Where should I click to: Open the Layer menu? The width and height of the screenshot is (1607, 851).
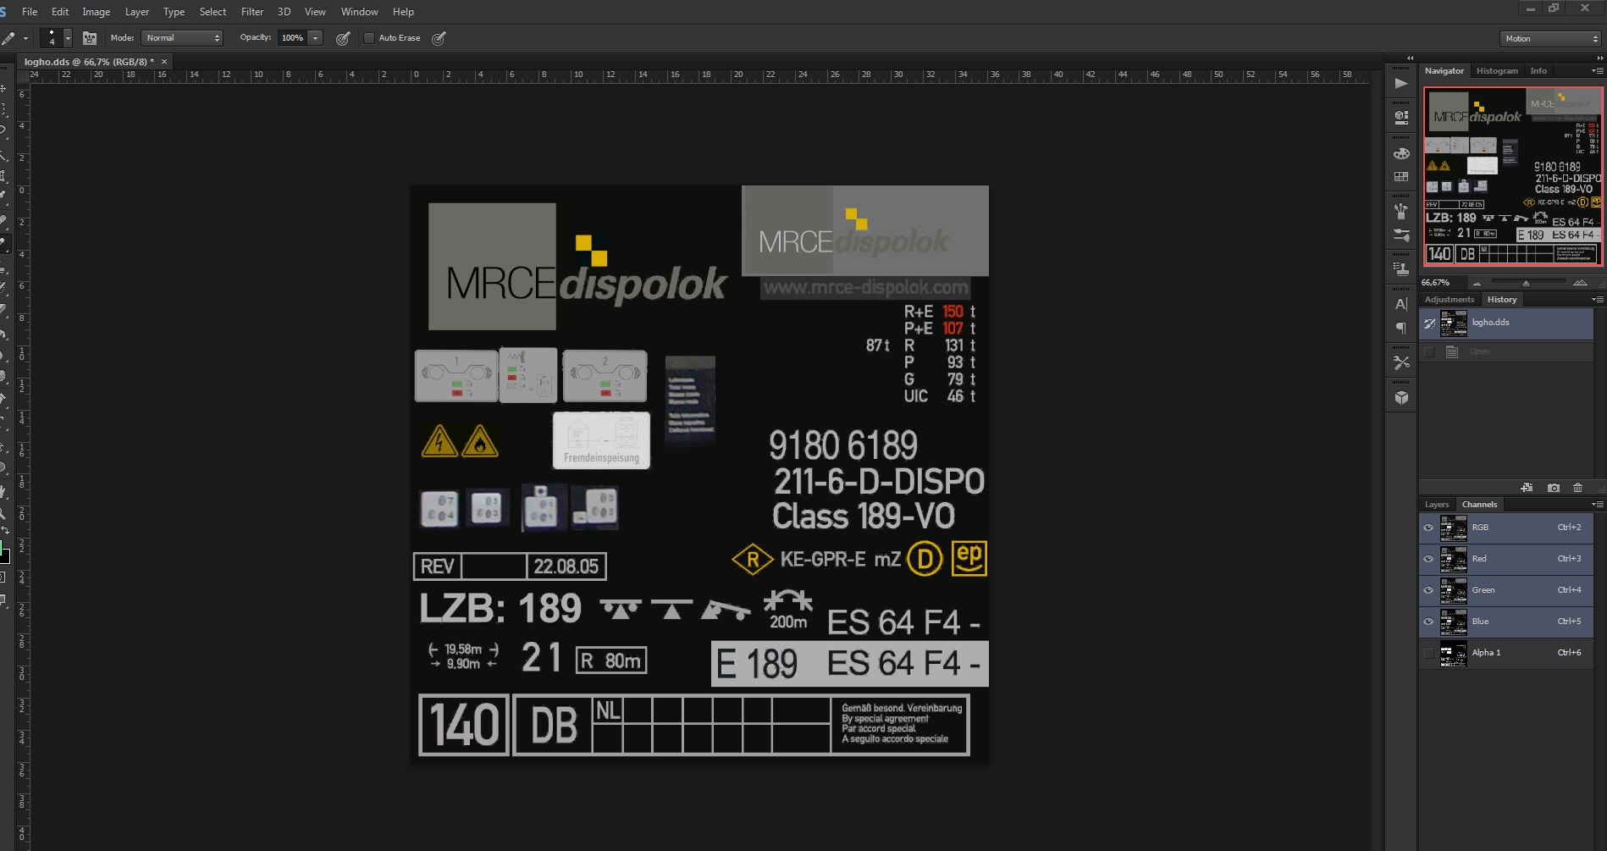coord(137,12)
